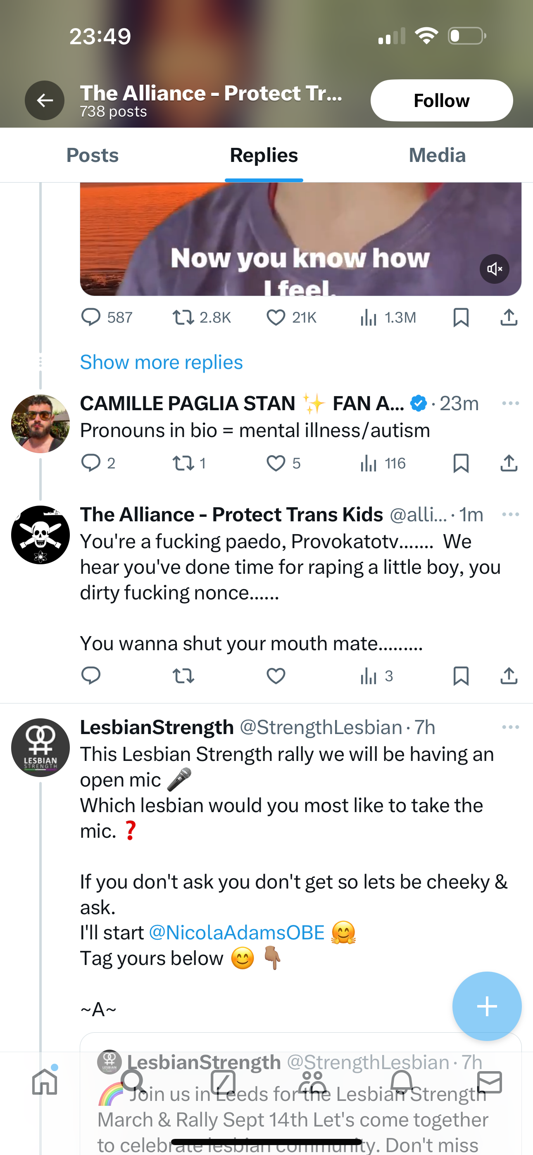533x1155 pixels.
Task: Like the Camille Paglia Stan reply
Action: click(x=276, y=463)
